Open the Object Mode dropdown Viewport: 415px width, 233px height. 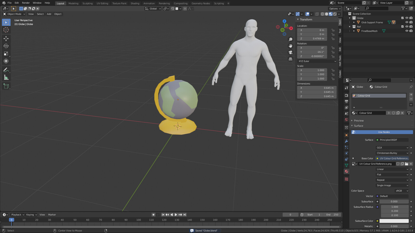(x=14, y=14)
